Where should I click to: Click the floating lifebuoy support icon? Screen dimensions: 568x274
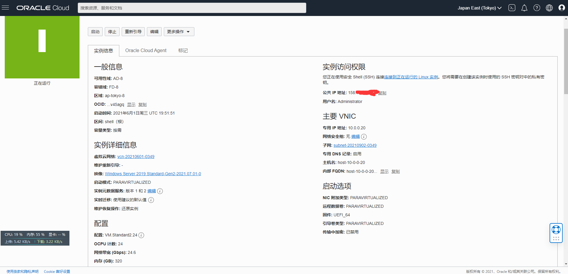tap(556, 230)
